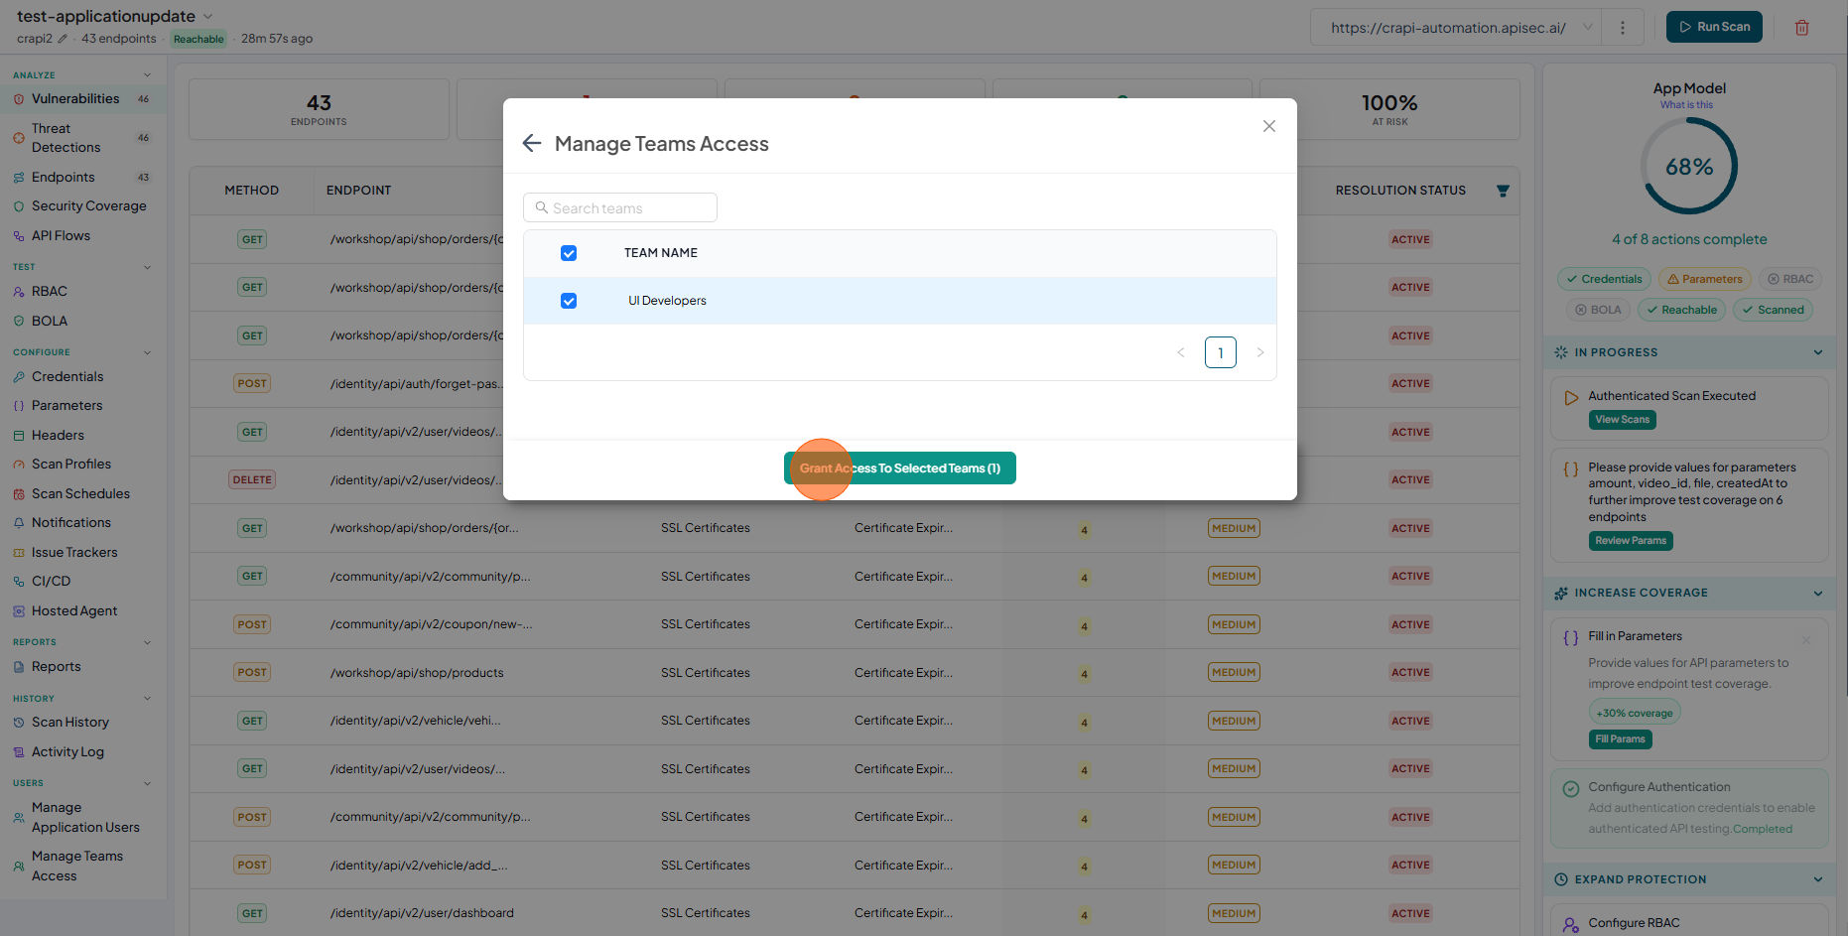
Task: Click the CI/CD icon in sidebar
Action: pos(19,581)
